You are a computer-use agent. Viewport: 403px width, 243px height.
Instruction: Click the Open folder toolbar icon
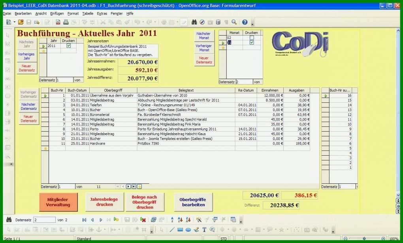[x=21, y=23]
